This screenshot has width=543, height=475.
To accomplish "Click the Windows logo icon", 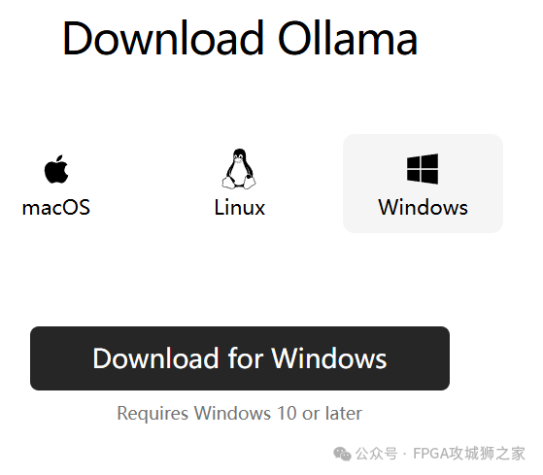I will coord(423,169).
